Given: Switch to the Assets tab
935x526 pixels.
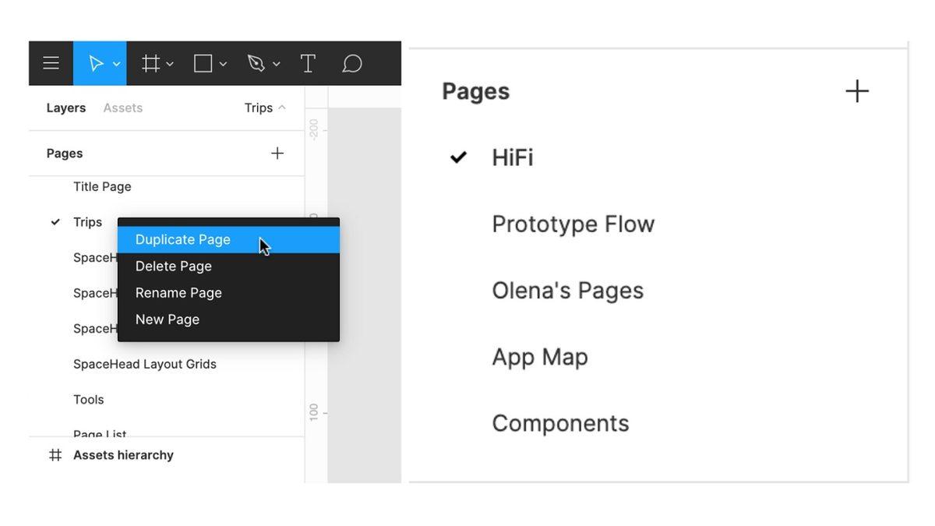Looking at the screenshot, I should coord(123,108).
